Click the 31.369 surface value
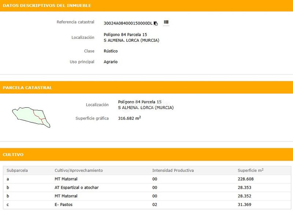The width and height of the screenshot is (293, 211). 244,204
